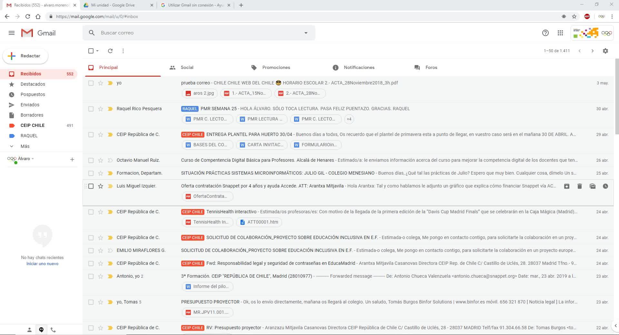This screenshot has height=335, width=619.
Task: Expand the side panel arrow at bottom right
Action: click(615, 326)
